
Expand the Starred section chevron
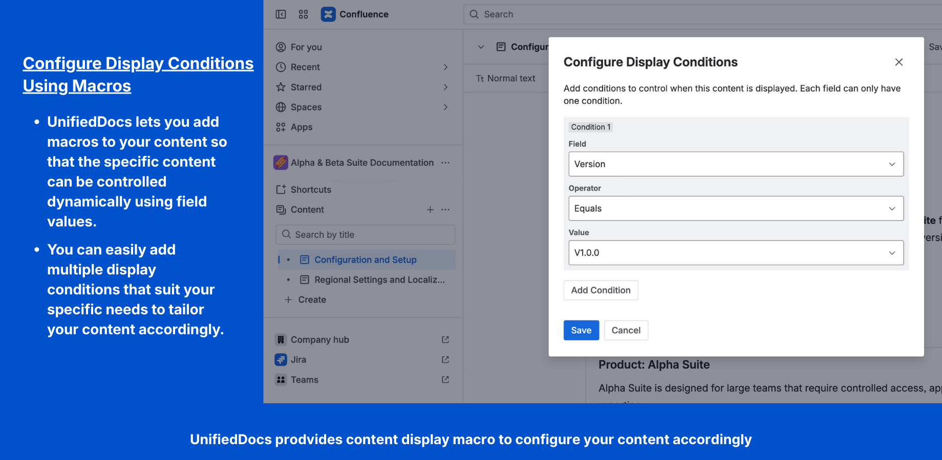click(445, 87)
